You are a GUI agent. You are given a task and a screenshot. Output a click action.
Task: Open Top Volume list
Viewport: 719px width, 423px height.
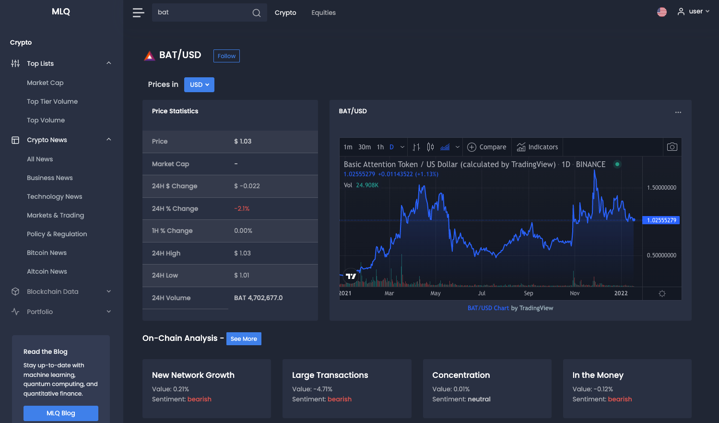(46, 120)
